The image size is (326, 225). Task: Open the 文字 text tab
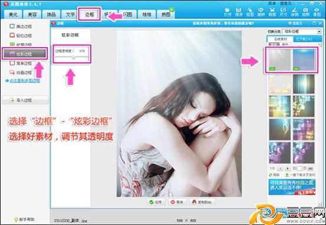point(70,15)
